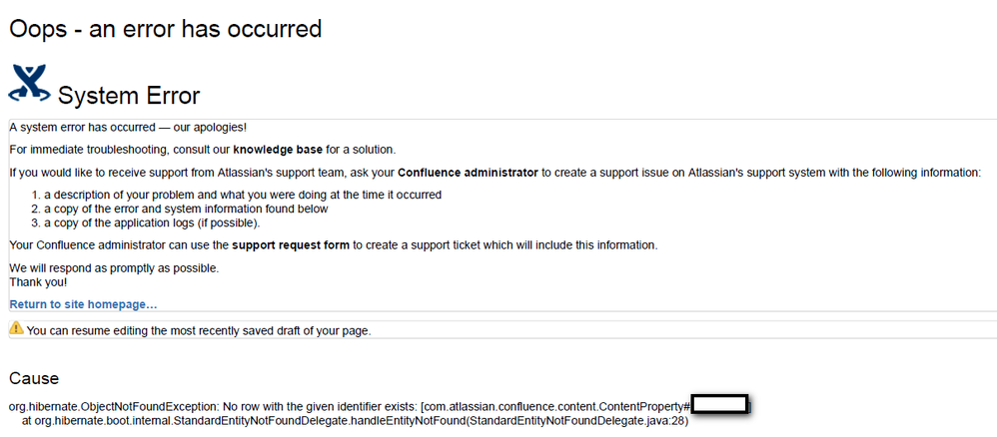This screenshot has height=437, width=997.
Task: Click the yellow warning triangle icon
Action: coord(17,328)
